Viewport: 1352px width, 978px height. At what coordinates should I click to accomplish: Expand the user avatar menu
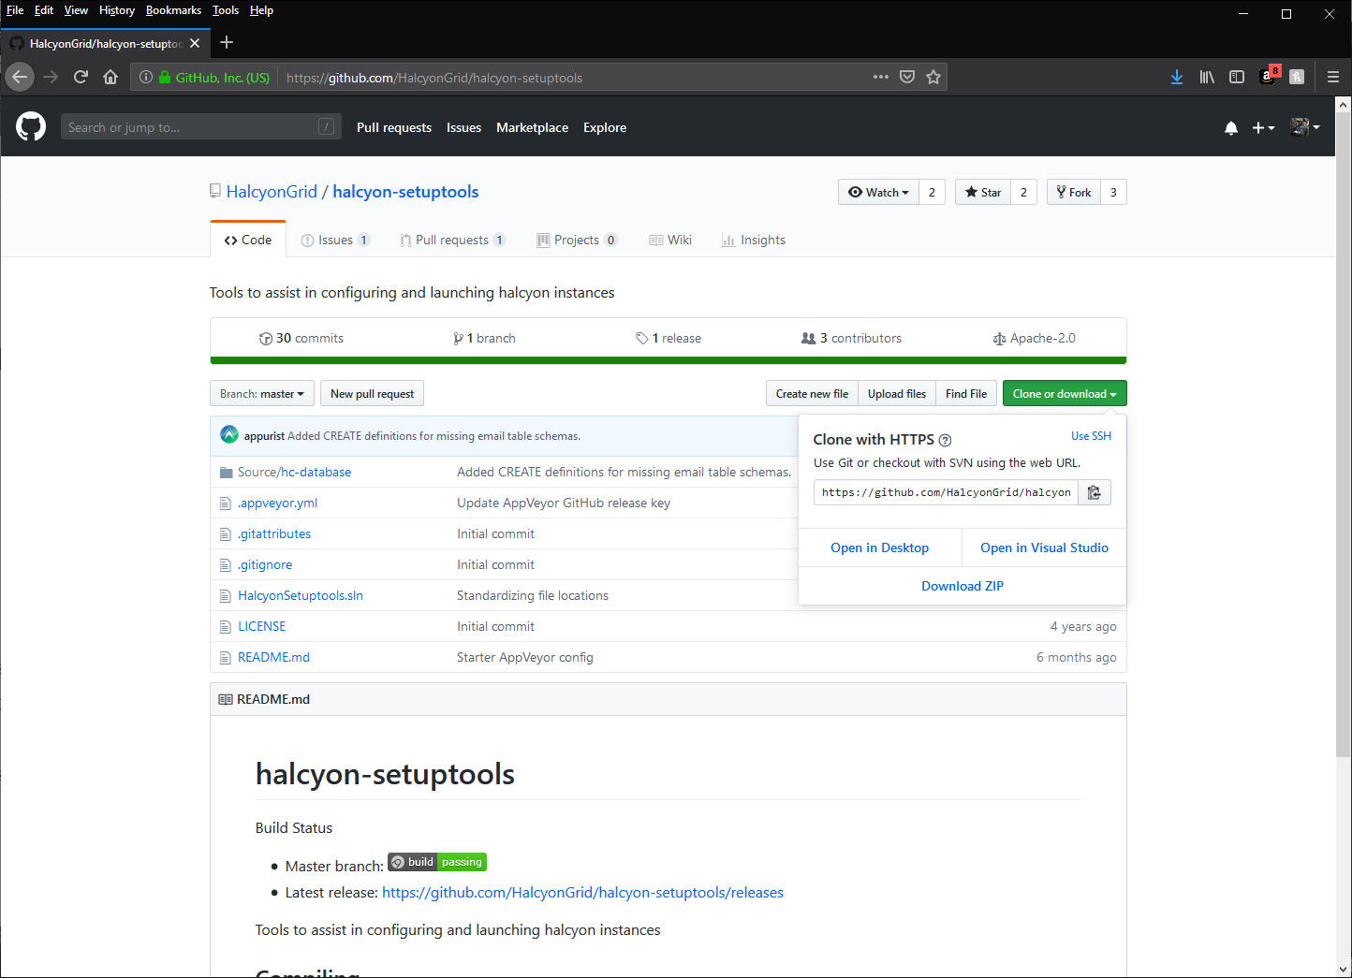(1305, 127)
